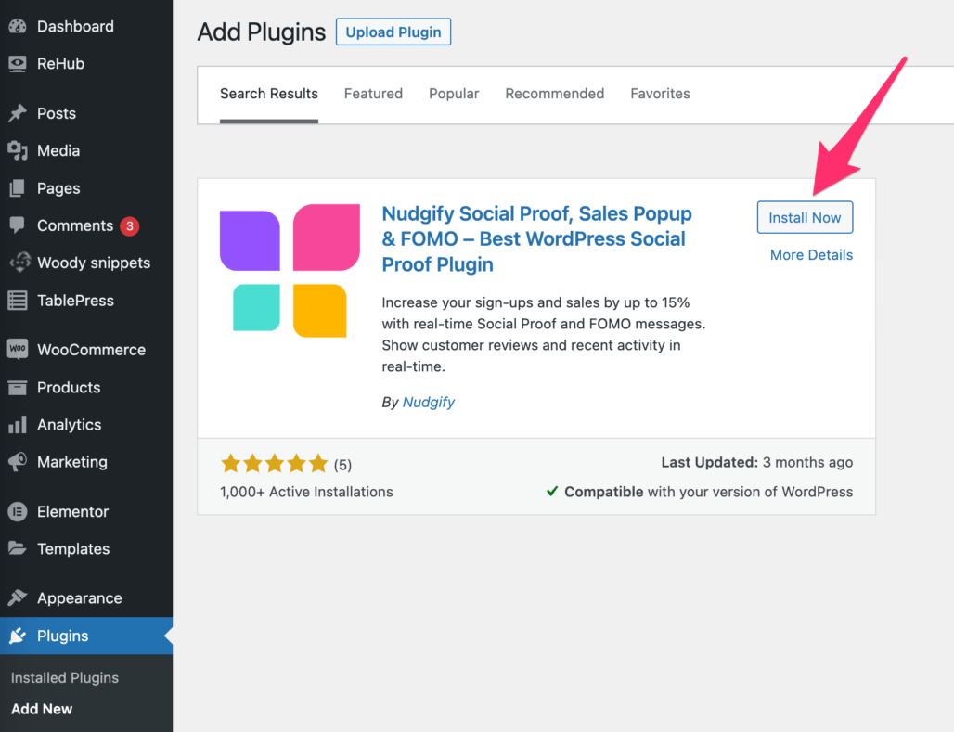Click Install Now for Nudgify

805,217
